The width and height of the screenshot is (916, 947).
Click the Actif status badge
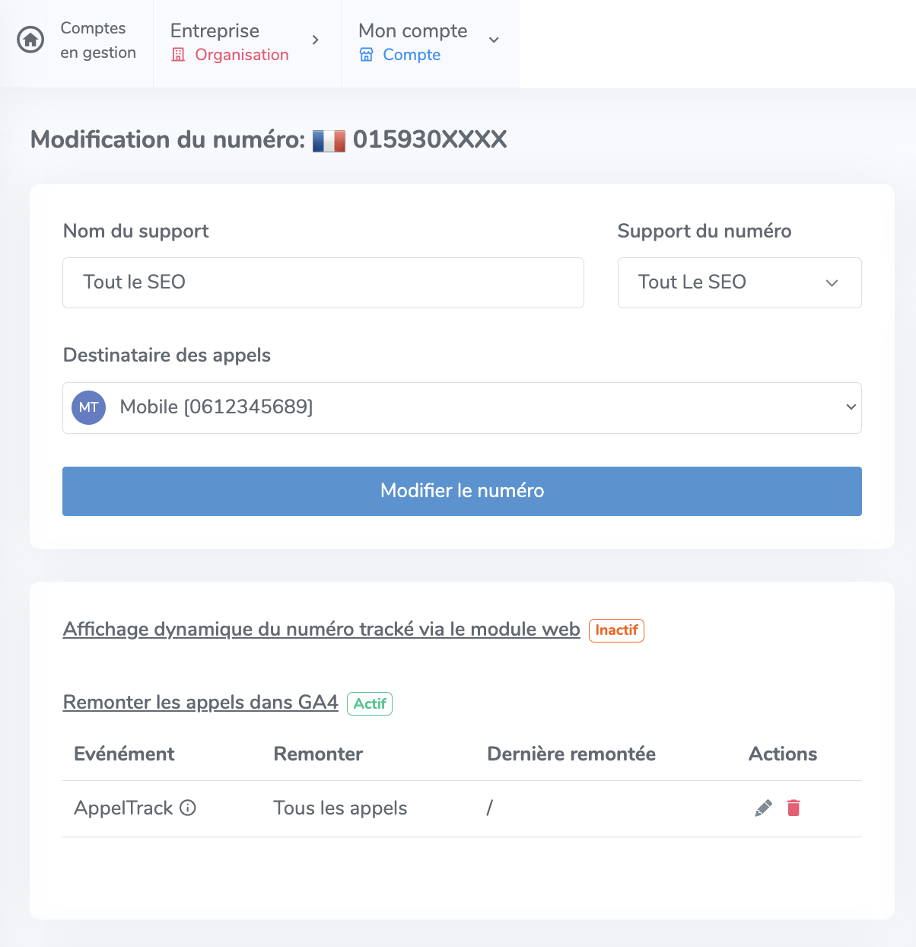click(370, 703)
